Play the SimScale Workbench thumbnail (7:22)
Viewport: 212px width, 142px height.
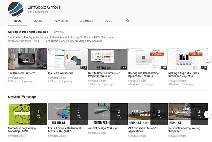pyautogui.click(x=68, y=59)
